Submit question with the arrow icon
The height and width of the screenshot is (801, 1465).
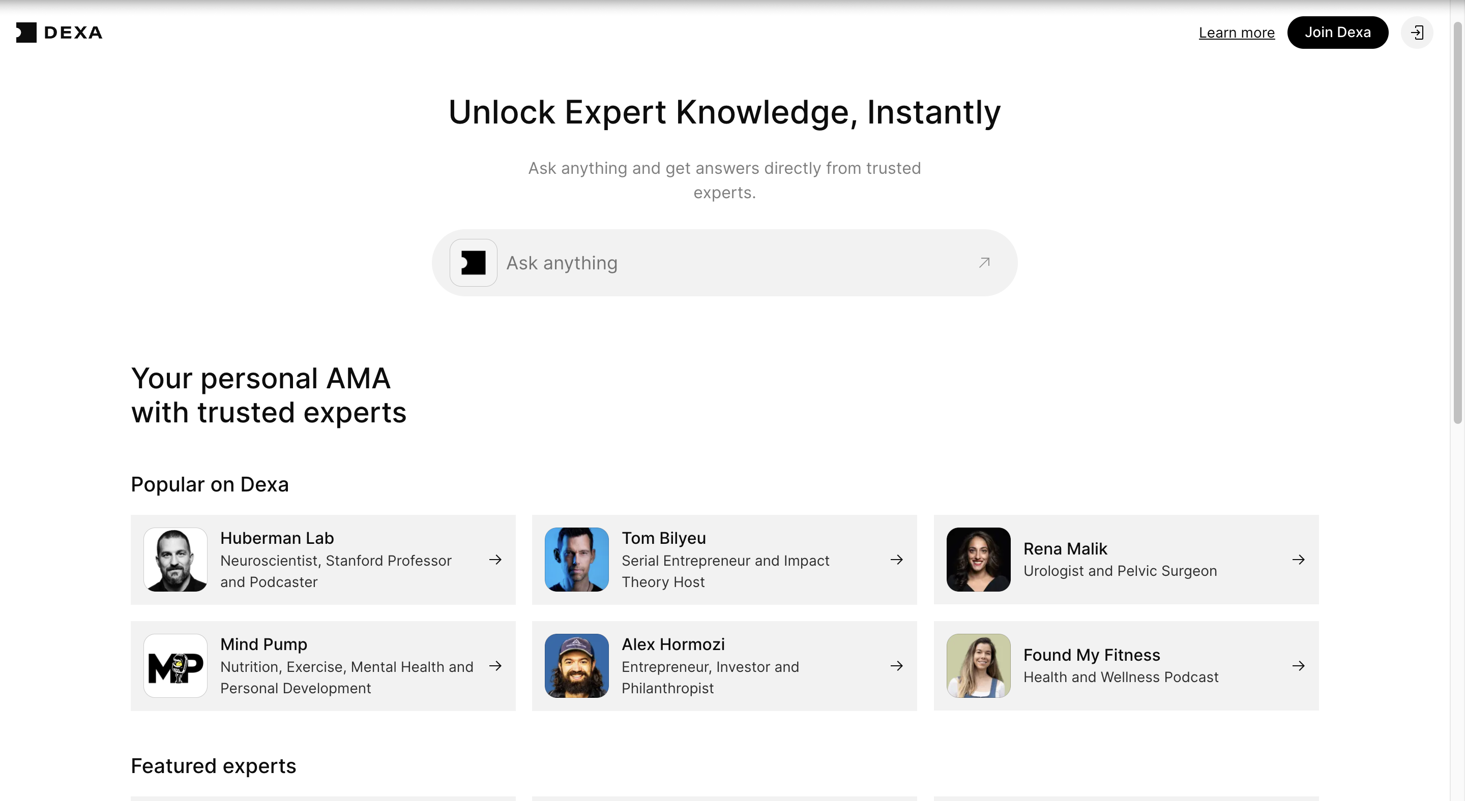pyautogui.click(x=984, y=262)
